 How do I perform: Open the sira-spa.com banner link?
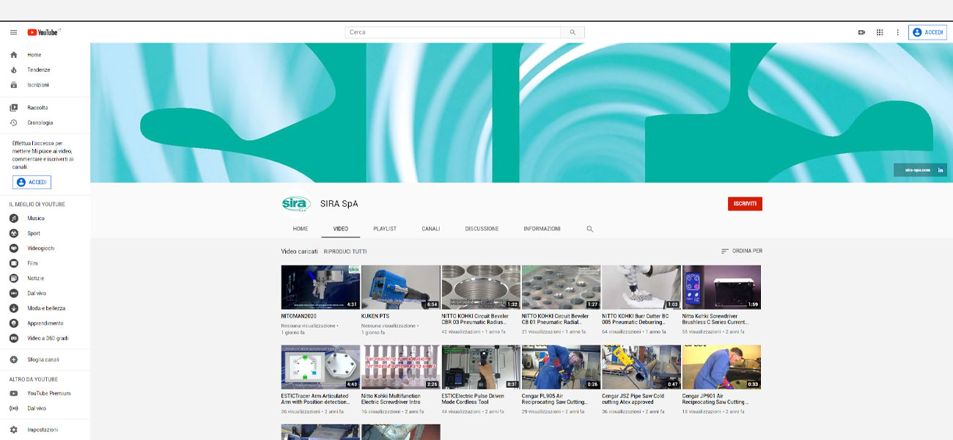[918, 170]
